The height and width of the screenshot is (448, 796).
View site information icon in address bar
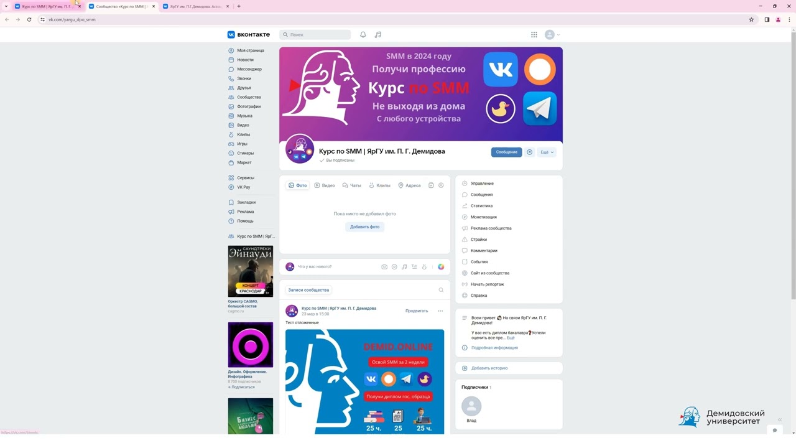(x=42, y=19)
